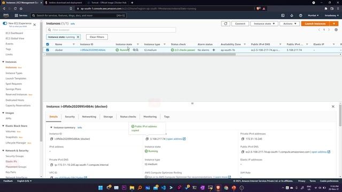This screenshot has width=342, height=192.
Task: Open Elastic IPs in sidebar
Action: pos(11,162)
